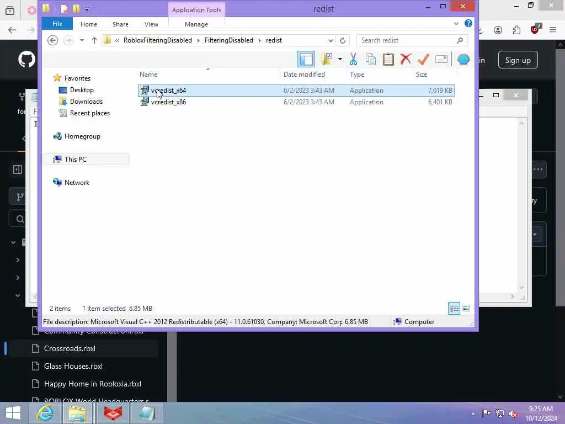This screenshot has height=424, width=565.
Task: Select the vcredist_x86 file
Action: [296, 102]
